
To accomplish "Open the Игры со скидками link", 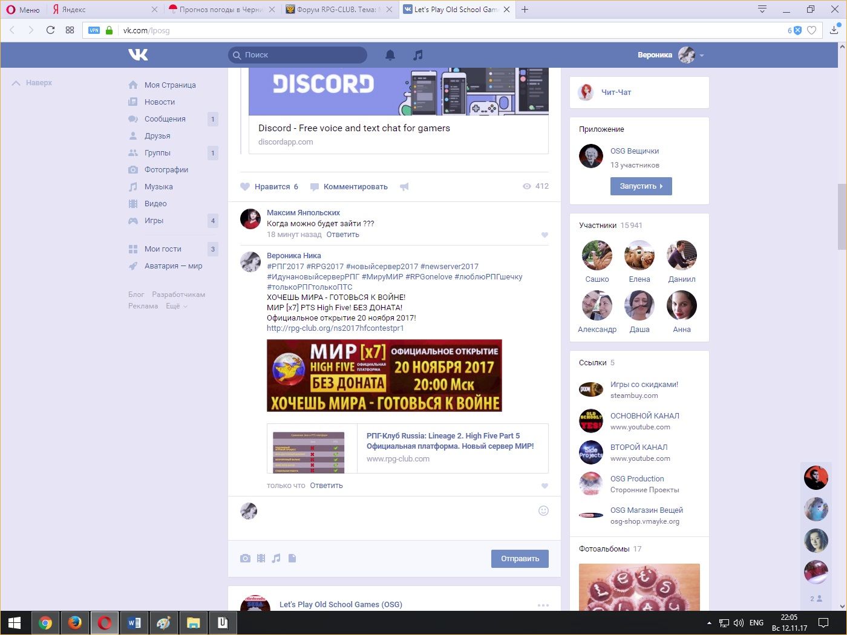I will (x=644, y=385).
